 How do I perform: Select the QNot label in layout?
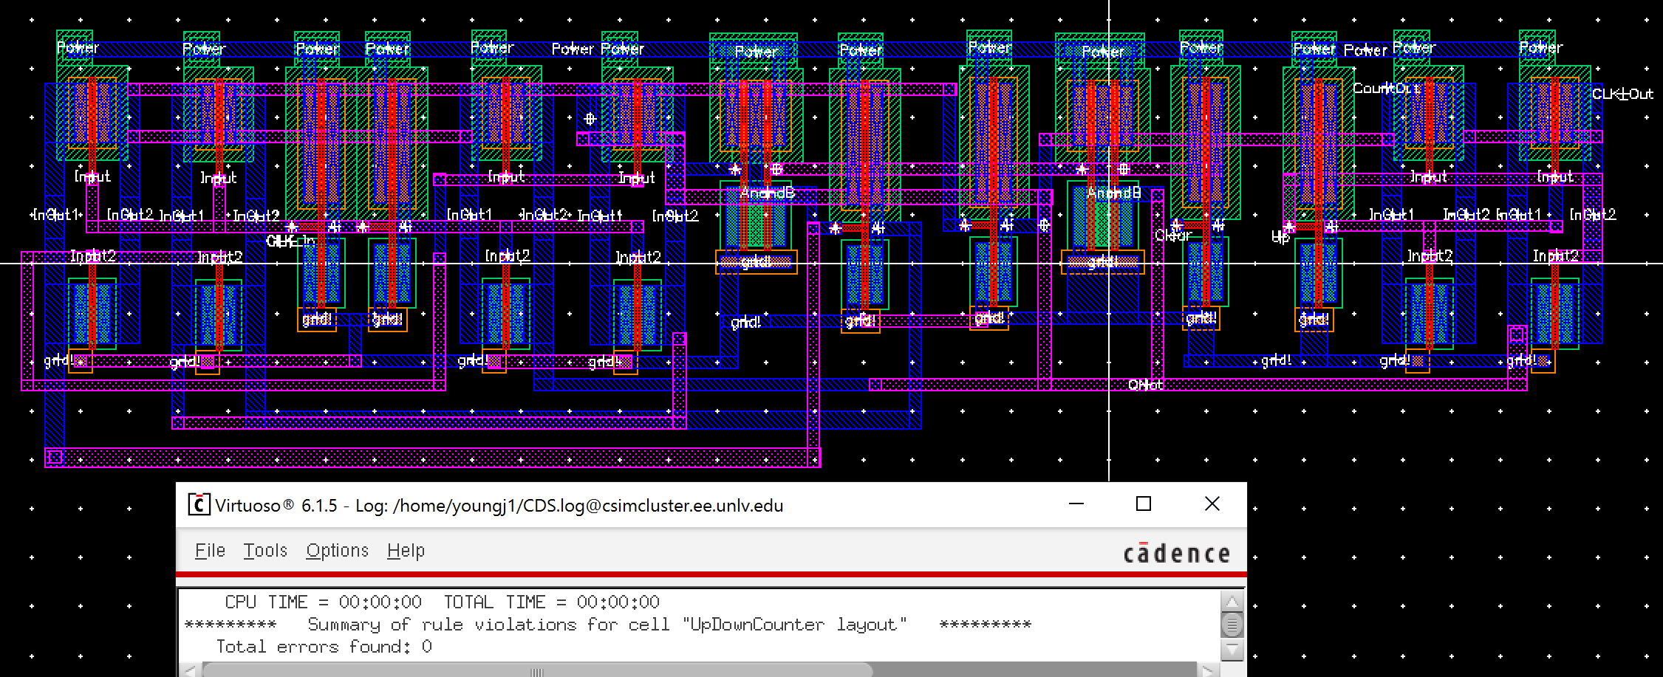[x=1145, y=385]
